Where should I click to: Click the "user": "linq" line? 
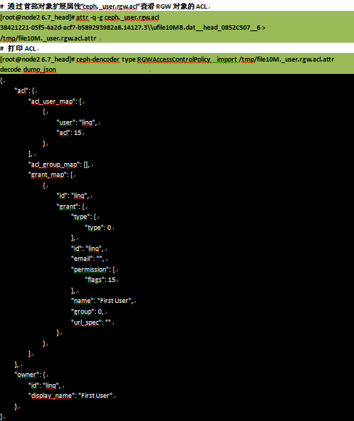coord(77,122)
